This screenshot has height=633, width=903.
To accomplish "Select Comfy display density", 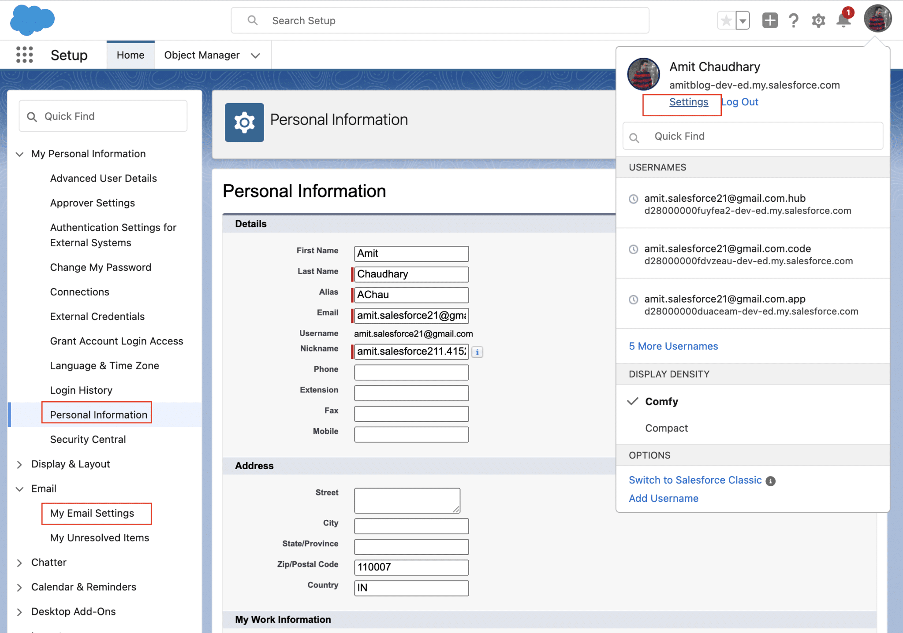I will [661, 401].
